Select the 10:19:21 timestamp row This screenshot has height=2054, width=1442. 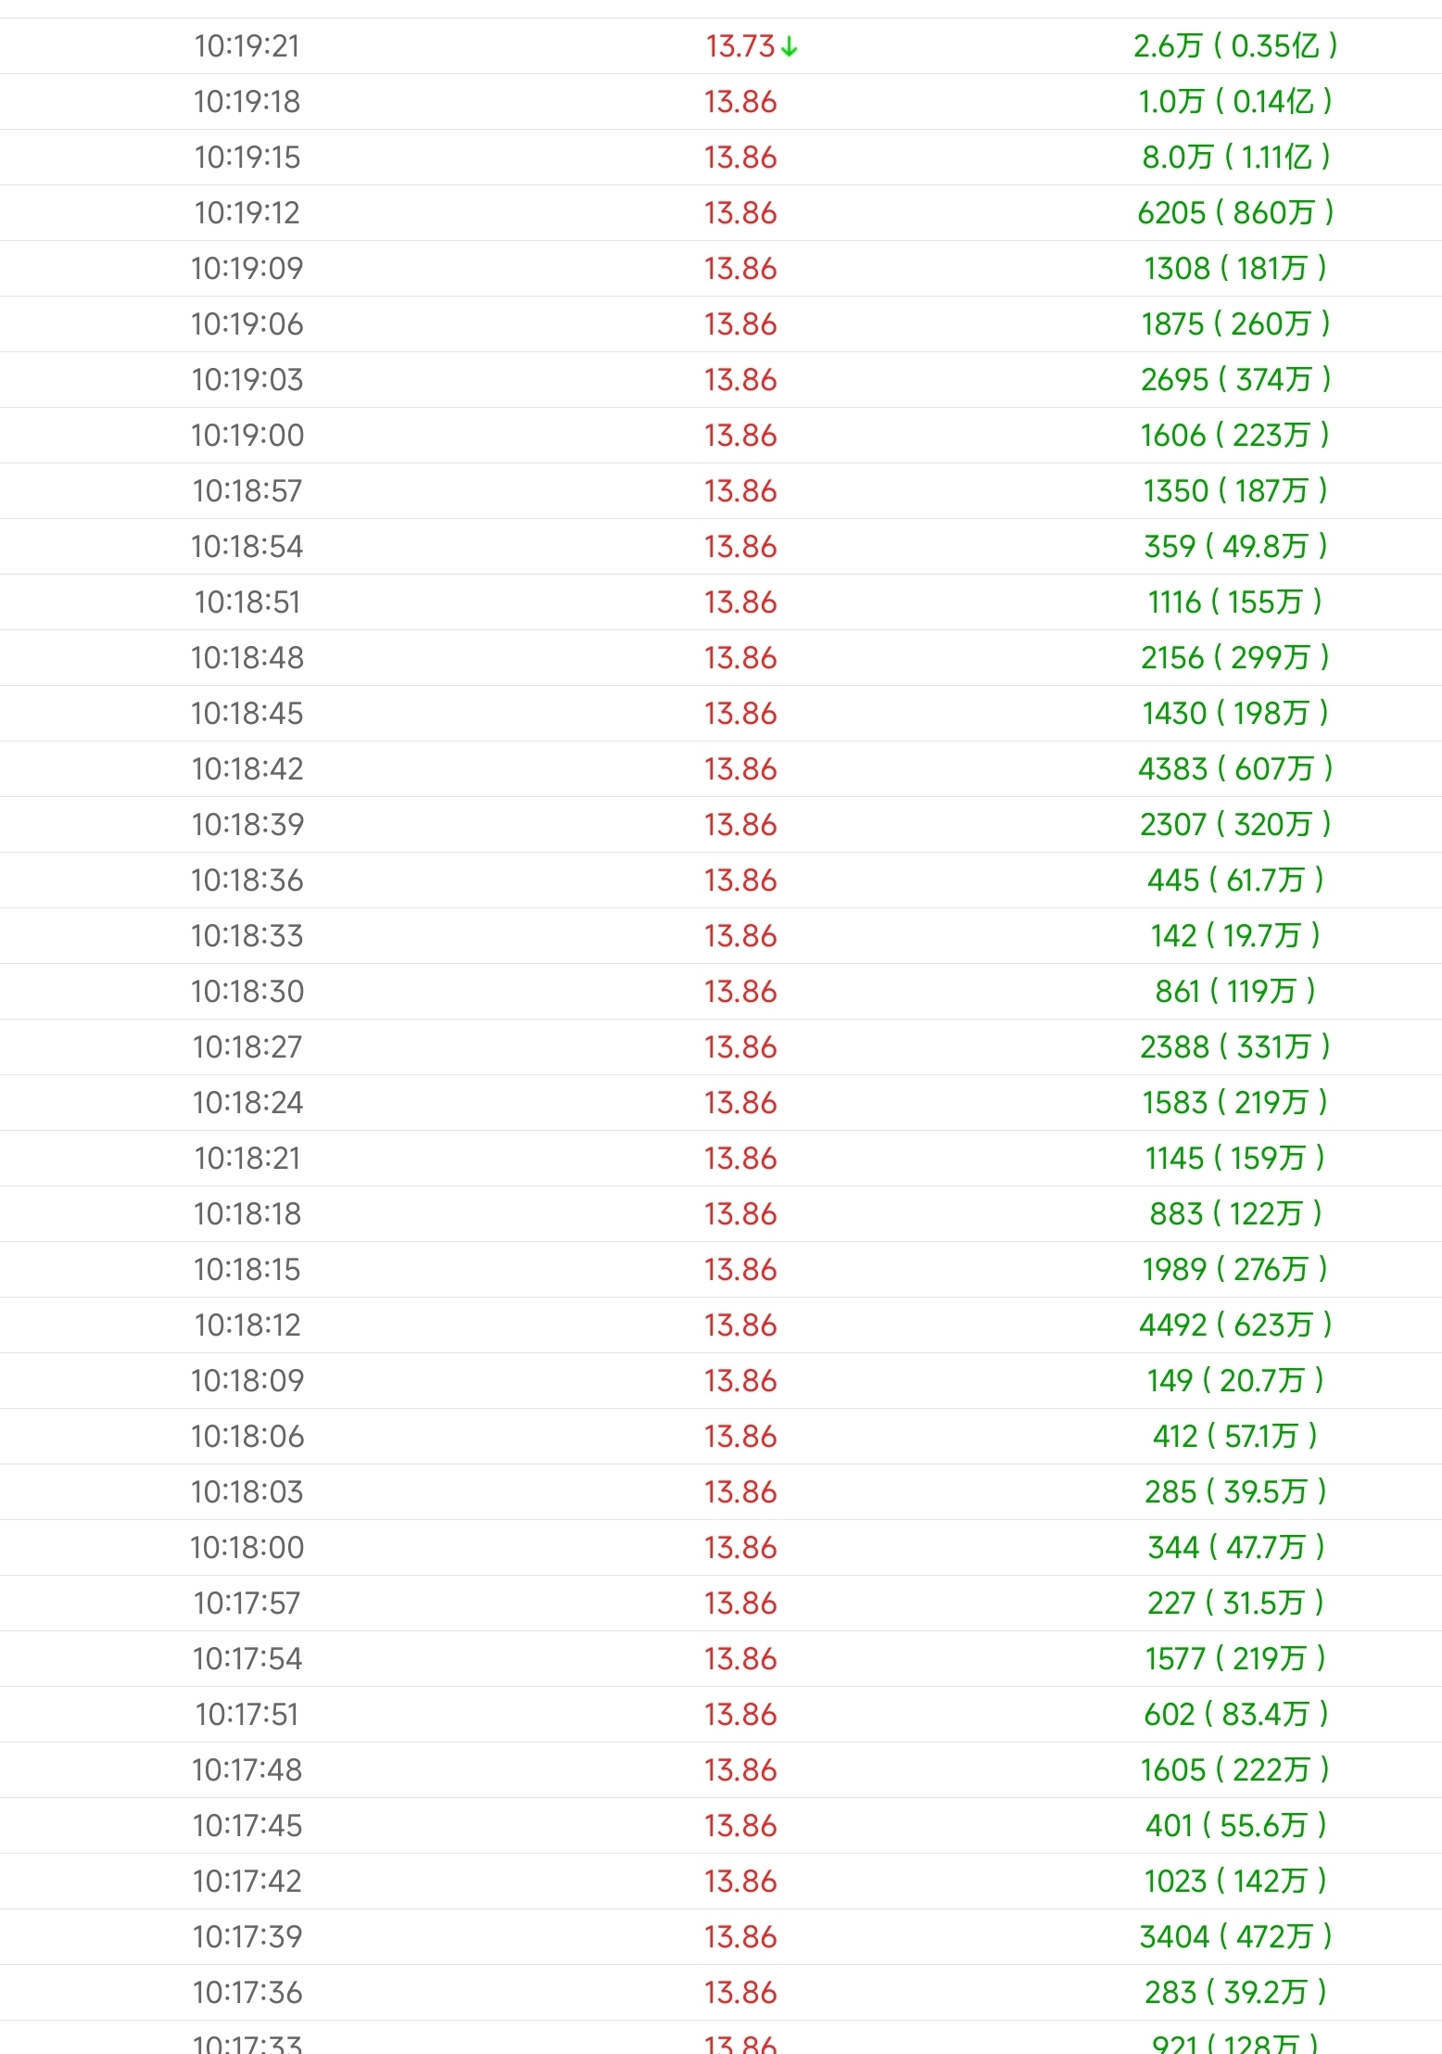[247, 46]
